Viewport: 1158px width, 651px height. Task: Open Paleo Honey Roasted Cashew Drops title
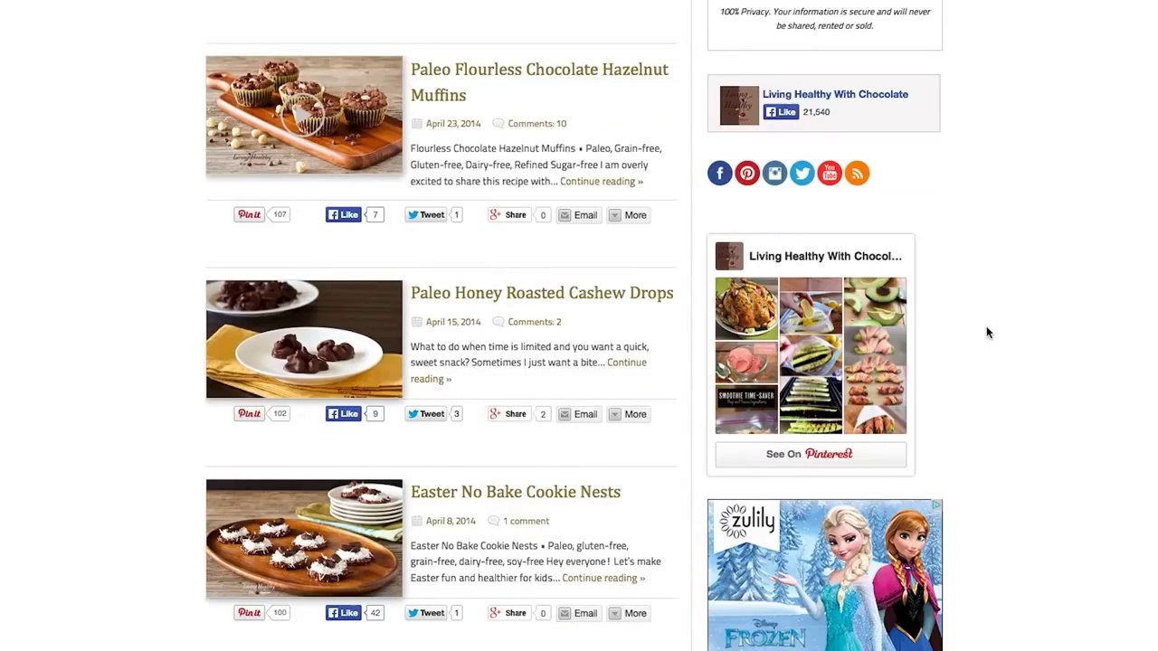[x=542, y=293]
